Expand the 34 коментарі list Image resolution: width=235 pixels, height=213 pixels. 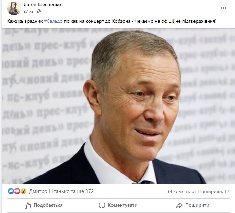181,191
